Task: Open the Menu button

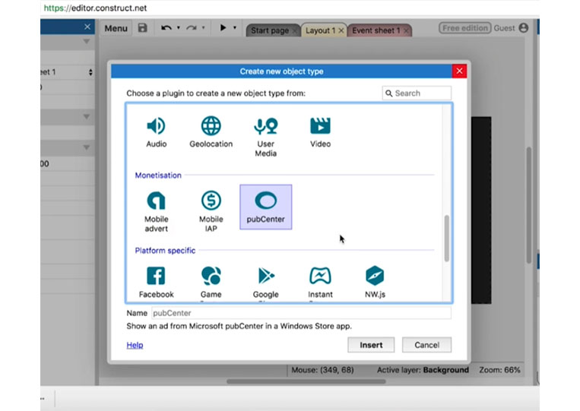Action: click(x=116, y=28)
